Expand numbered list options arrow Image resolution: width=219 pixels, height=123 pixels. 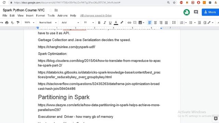tap(186, 23)
